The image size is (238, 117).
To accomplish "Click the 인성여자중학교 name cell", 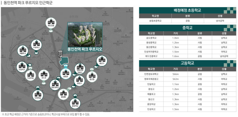I will pos(151,52).
